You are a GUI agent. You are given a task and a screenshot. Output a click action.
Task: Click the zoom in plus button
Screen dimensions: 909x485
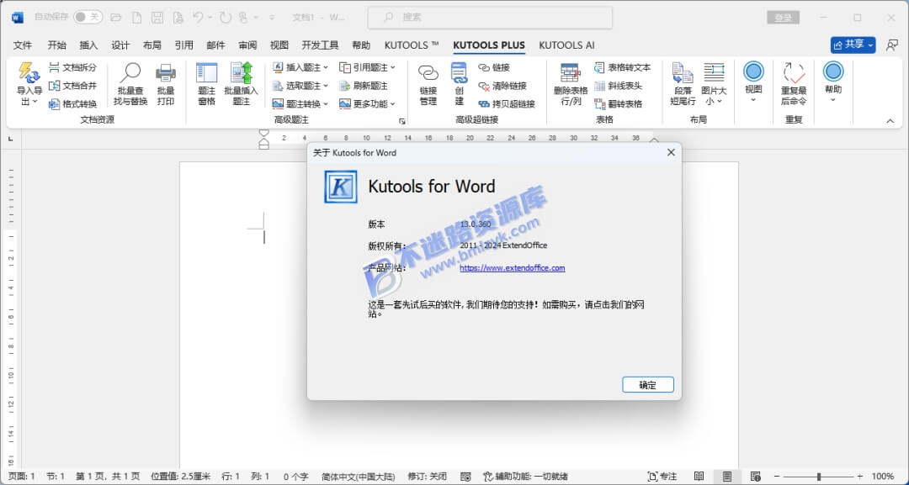click(x=859, y=477)
